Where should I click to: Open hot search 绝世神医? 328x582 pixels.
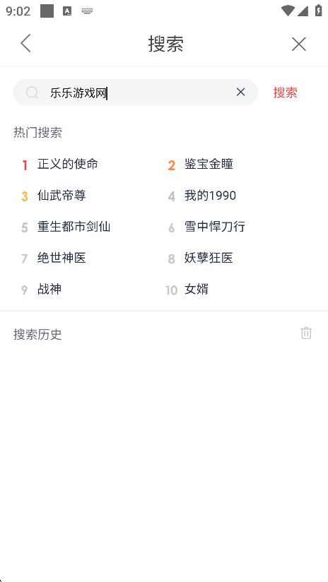click(x=61, y=258)
